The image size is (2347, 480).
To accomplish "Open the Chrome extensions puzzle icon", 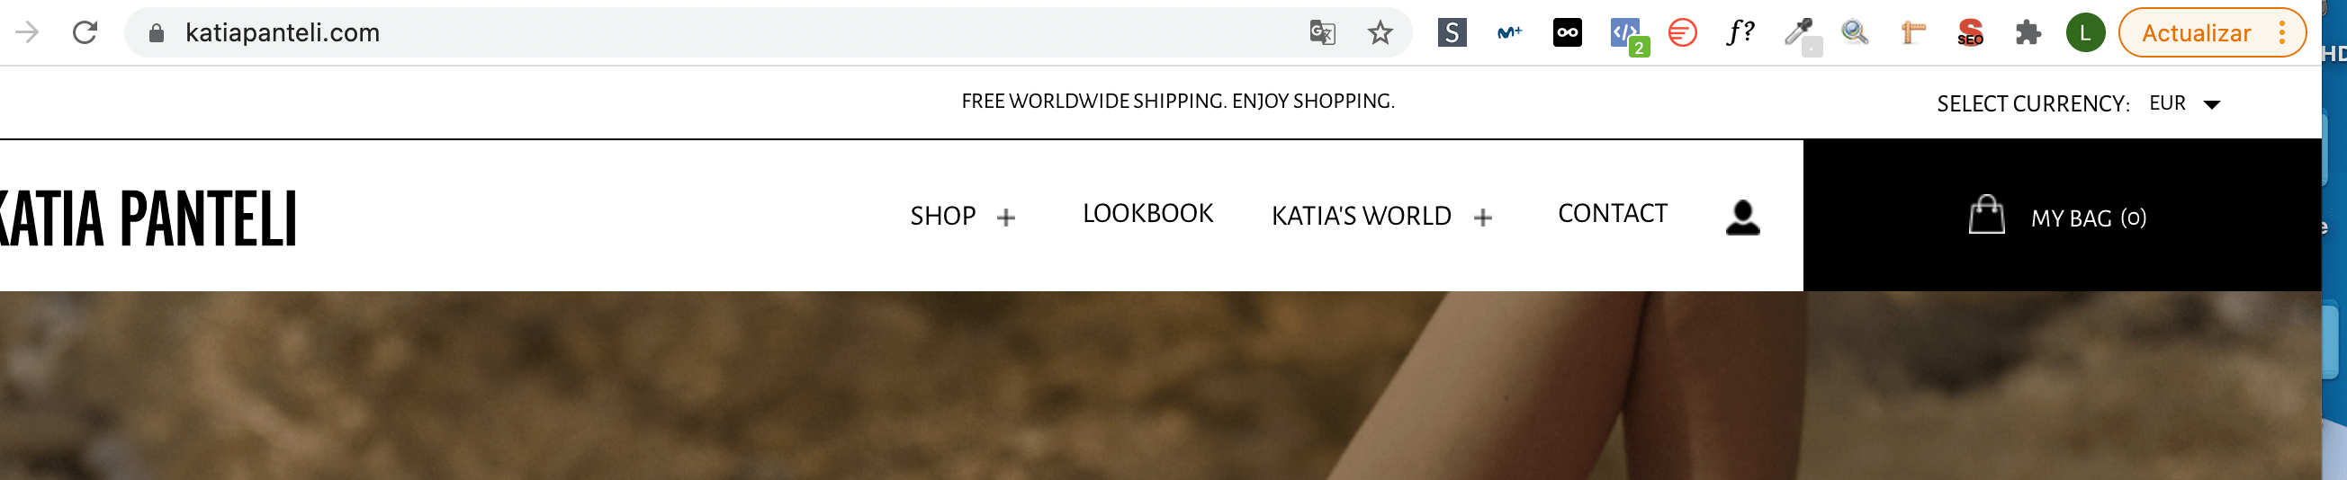I will tap(2028, 32).
